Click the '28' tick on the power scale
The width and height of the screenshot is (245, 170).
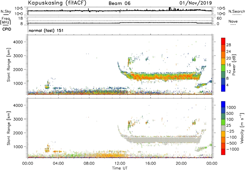228,45
